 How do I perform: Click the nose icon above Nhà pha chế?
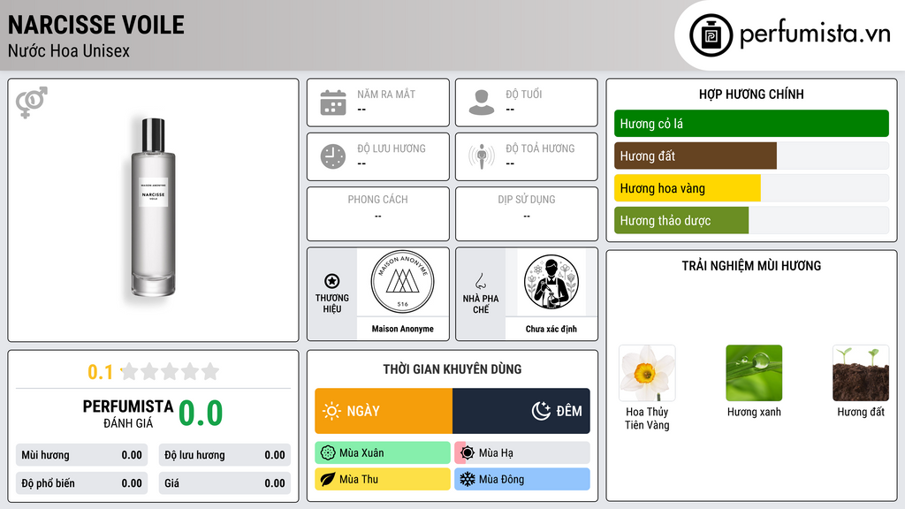pyautogui.click(x=480, y=281)
